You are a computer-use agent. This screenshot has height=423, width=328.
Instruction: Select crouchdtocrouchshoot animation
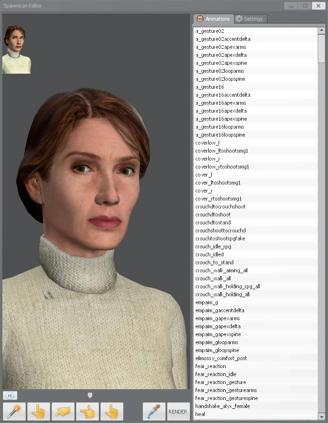255,207
